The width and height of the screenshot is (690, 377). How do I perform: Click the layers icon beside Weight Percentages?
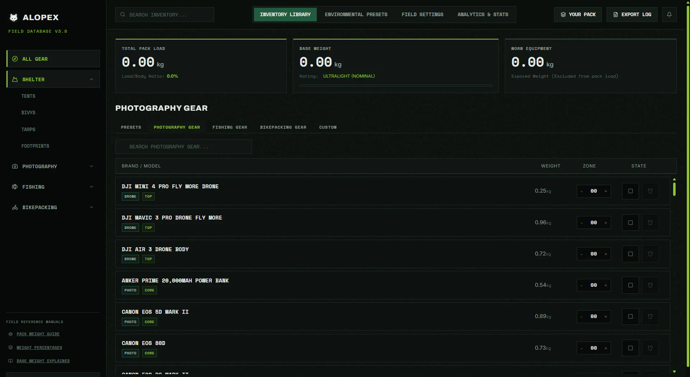[10, 348]
